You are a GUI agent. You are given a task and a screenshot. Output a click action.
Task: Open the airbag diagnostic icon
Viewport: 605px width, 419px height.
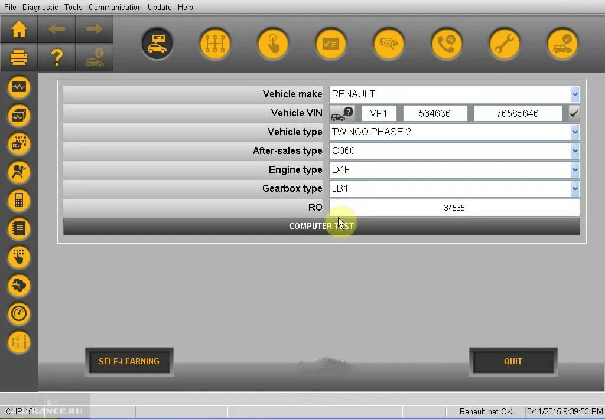click(x=19, y=172)
